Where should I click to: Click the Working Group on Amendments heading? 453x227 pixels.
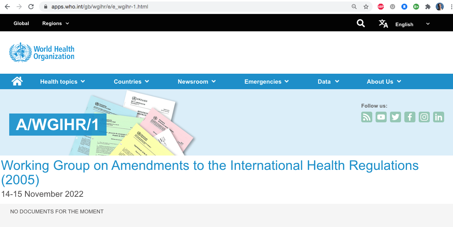tap(210, 172)
